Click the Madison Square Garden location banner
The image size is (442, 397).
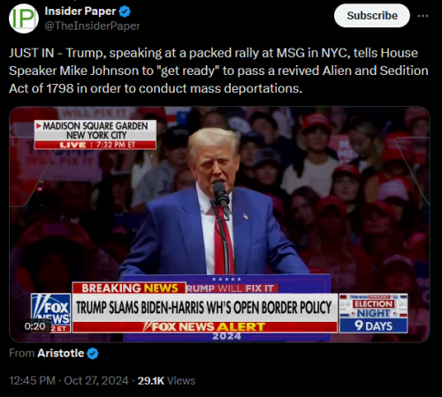pos(95,131)
